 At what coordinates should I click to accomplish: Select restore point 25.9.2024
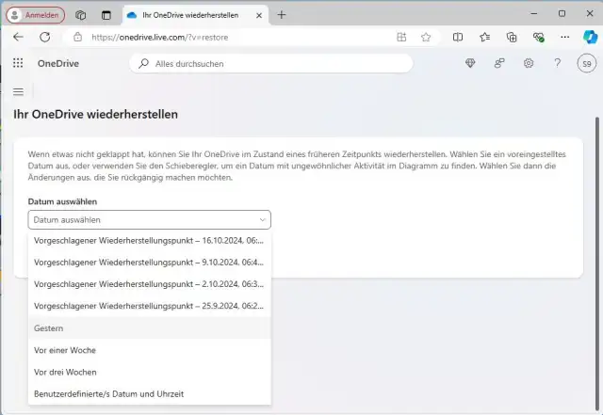[149, 306]
